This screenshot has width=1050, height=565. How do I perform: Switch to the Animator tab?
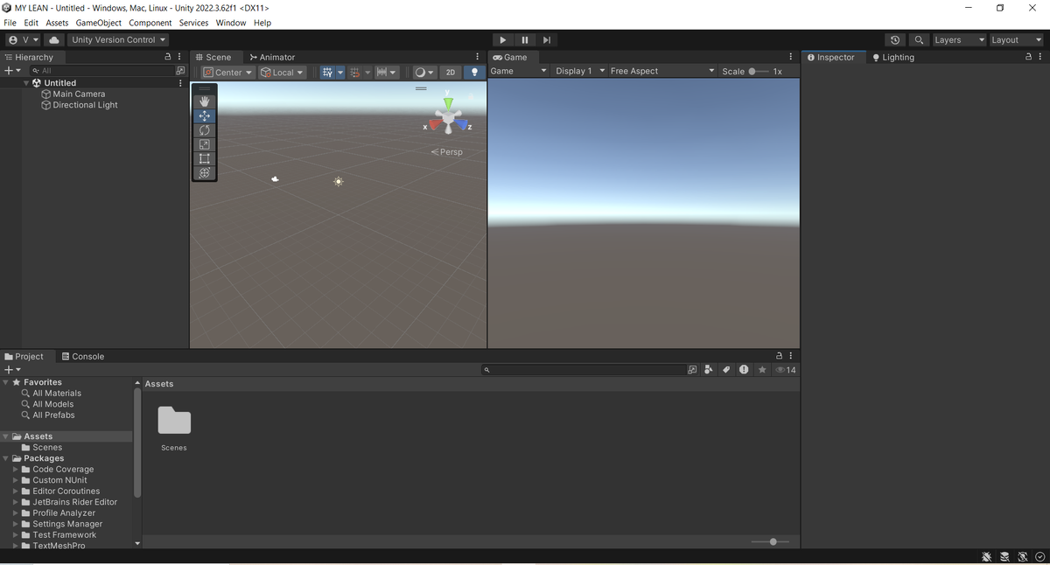coord(272,57)
